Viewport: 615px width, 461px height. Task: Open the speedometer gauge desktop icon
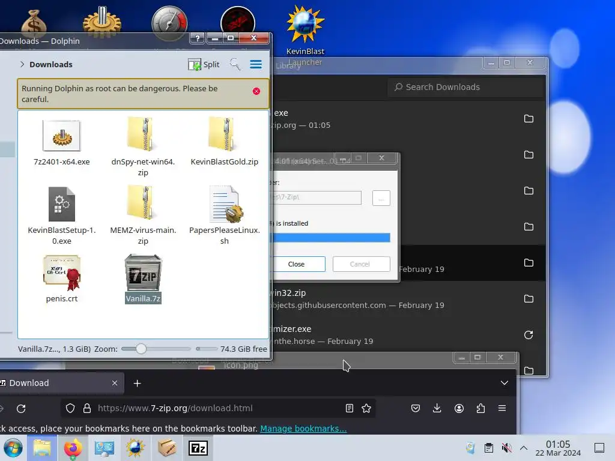click(169, 23)
